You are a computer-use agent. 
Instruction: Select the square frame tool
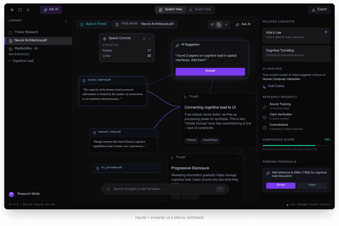tap(20, 10)
